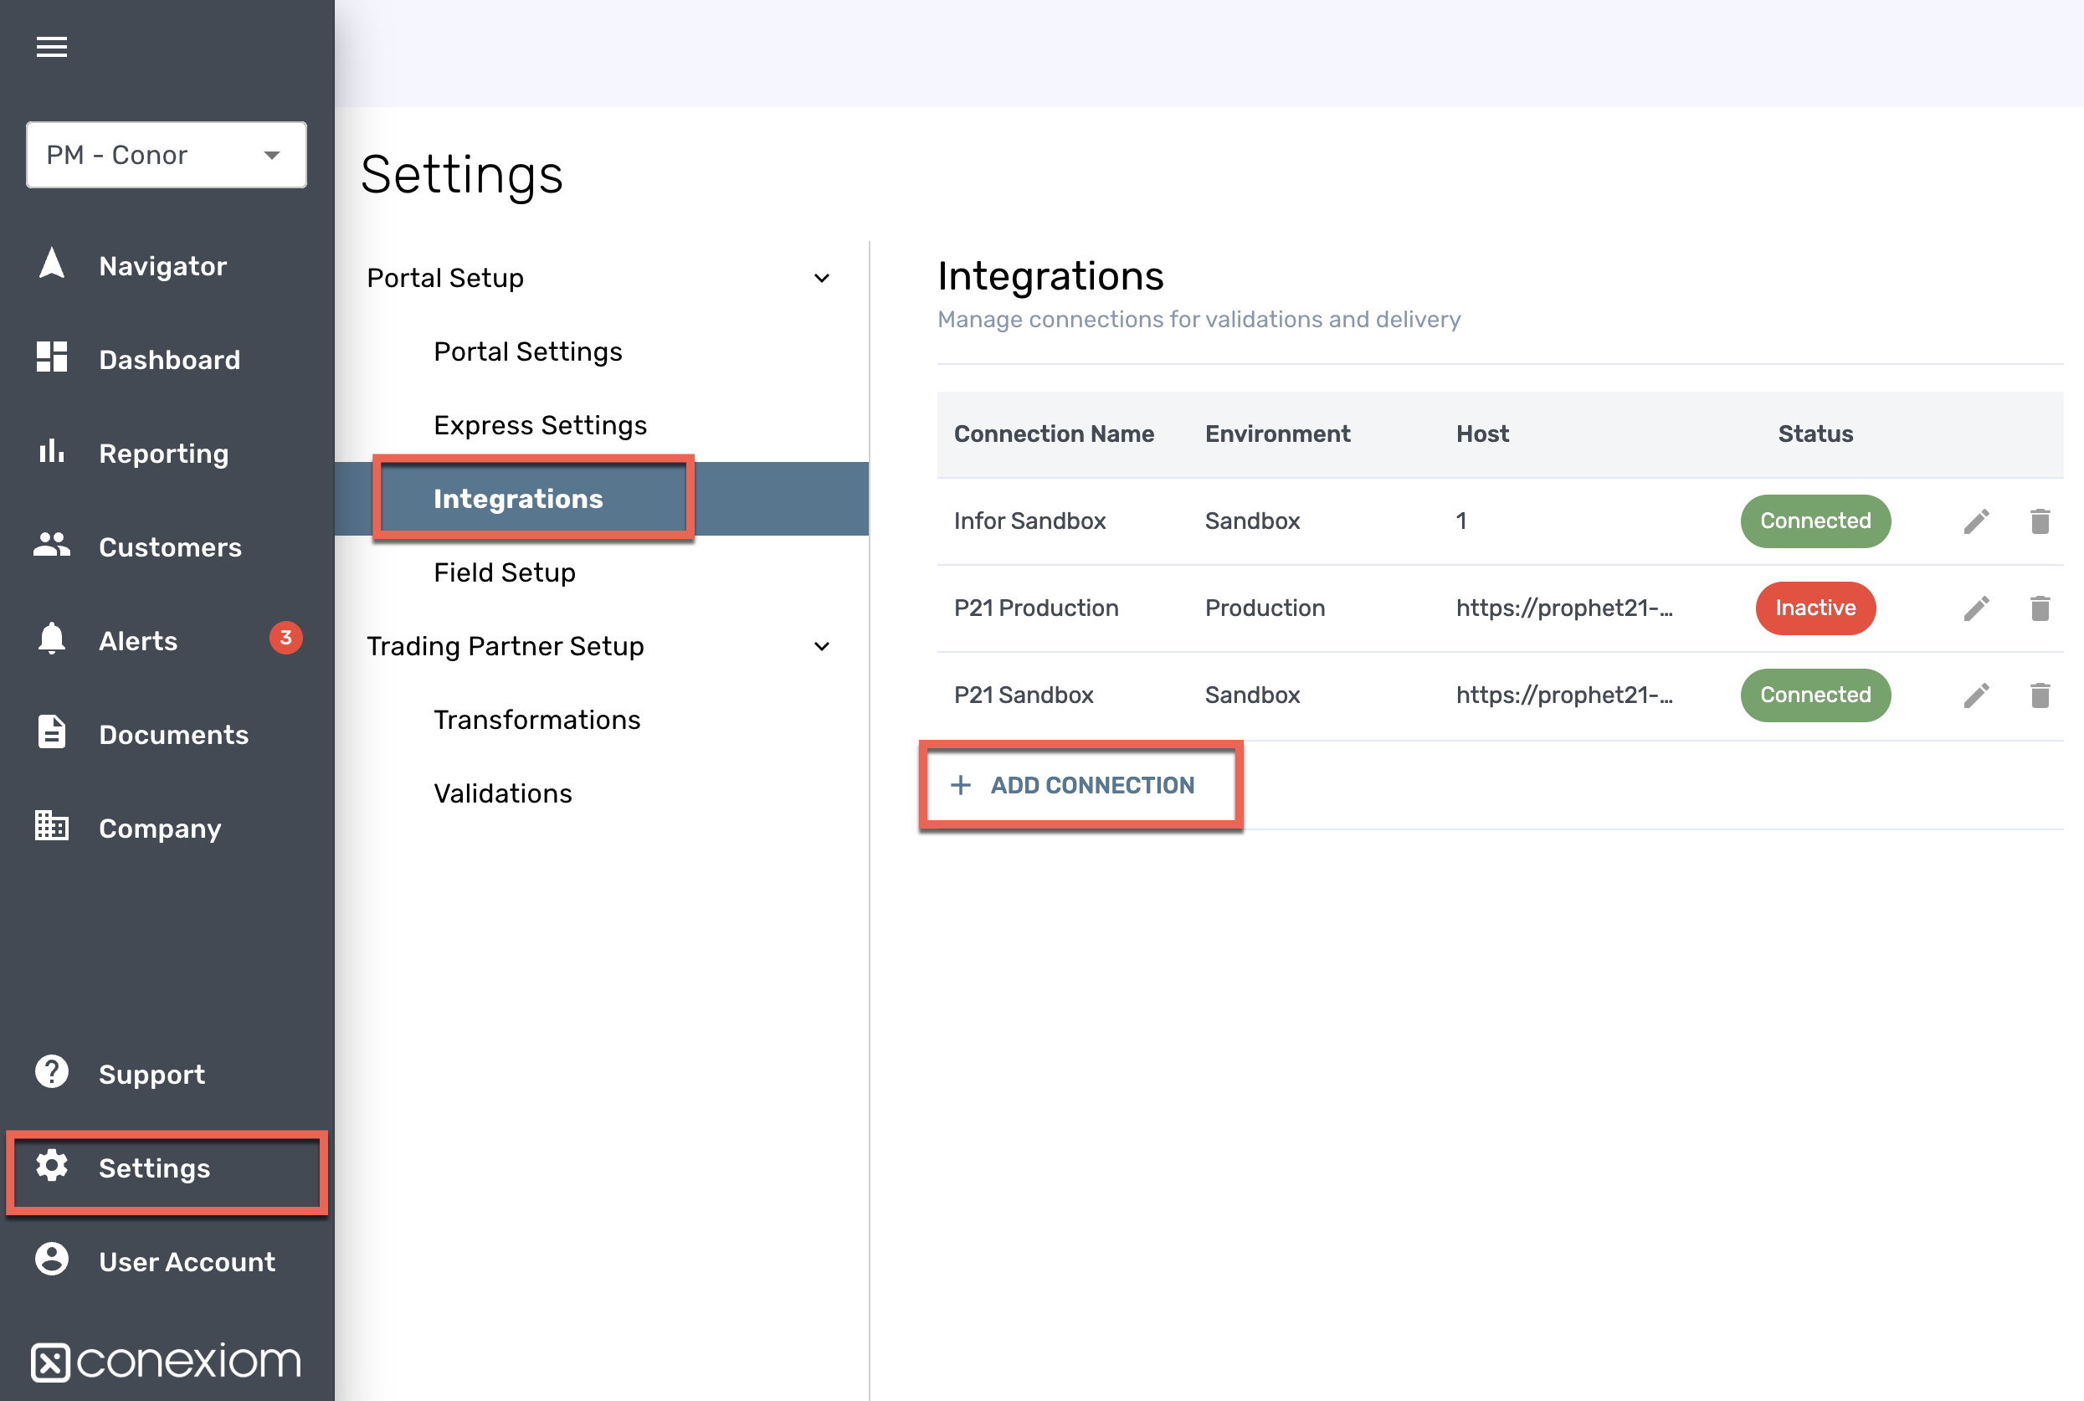This screenshot has width=2084, height=1401.
Task: Click pencil icon for P21 Sandbox
Action: click(1976, 695)
